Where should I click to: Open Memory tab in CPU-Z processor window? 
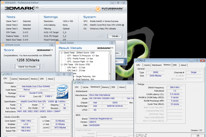[x=34, y=79]
